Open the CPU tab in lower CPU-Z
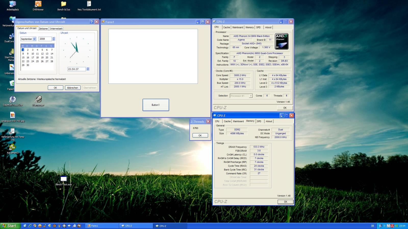This screenshot has height=229, width=408. [217, 121]
